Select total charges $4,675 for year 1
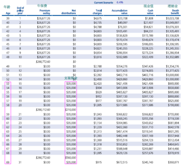Viewport: 182px width, 165px height. [98, 18]
